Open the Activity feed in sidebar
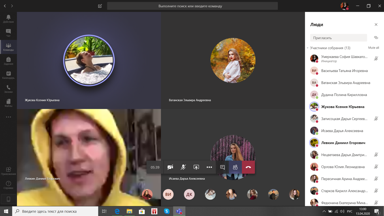The image size is (384, 216). pyautogui.click(x=8, y=19)
